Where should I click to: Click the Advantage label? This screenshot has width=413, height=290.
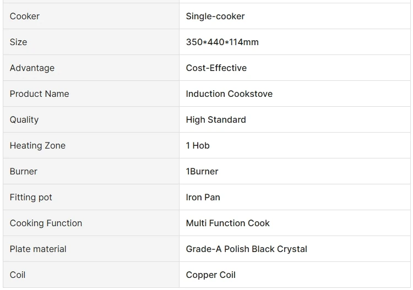(x=32, y=68)
